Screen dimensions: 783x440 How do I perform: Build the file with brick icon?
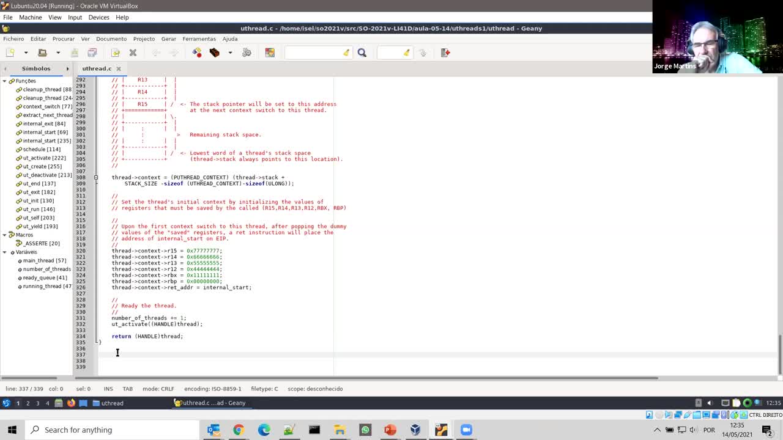215,53
